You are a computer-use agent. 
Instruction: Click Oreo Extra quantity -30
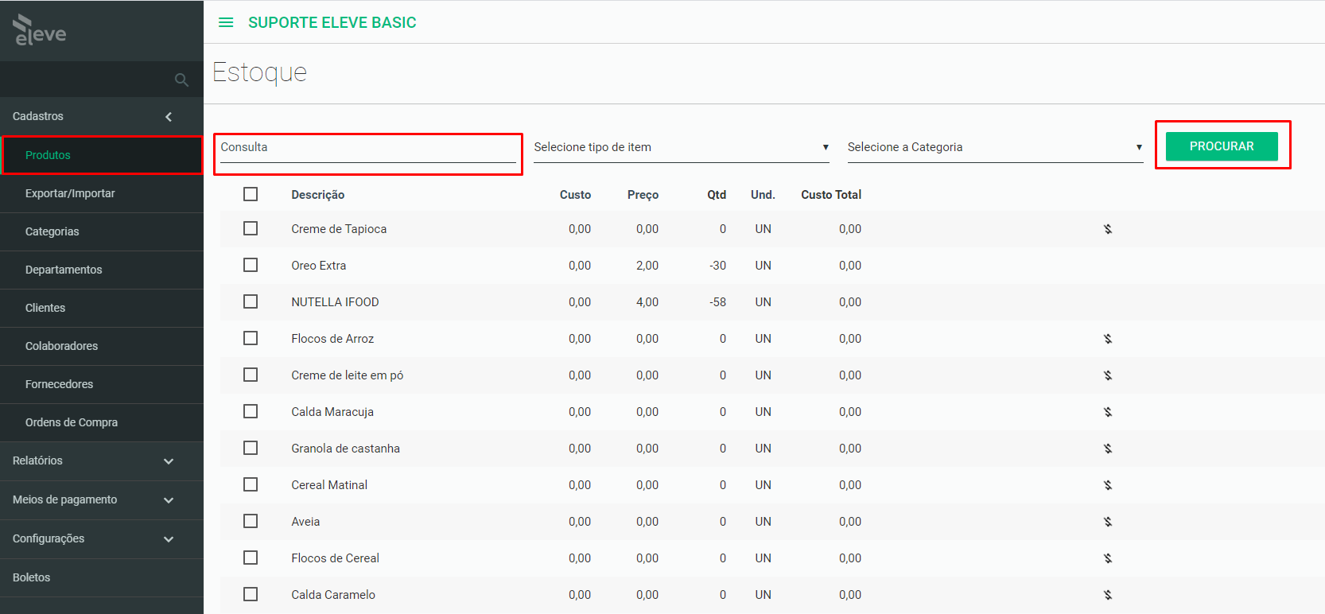click(717, 266)
